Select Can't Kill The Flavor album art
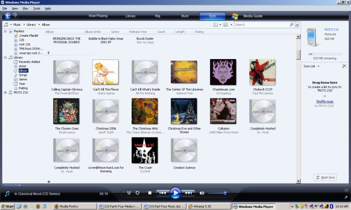 (105, 72)
